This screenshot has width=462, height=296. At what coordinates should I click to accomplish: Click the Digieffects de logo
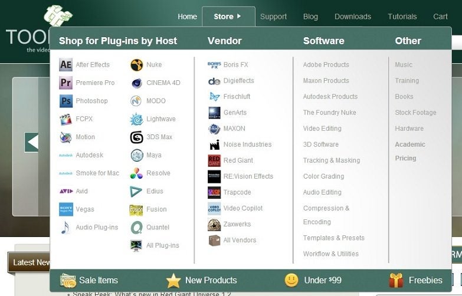214,81
